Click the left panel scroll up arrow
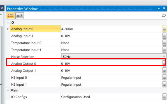This screenshot has width=167, height=104. [x=1, y=15]
